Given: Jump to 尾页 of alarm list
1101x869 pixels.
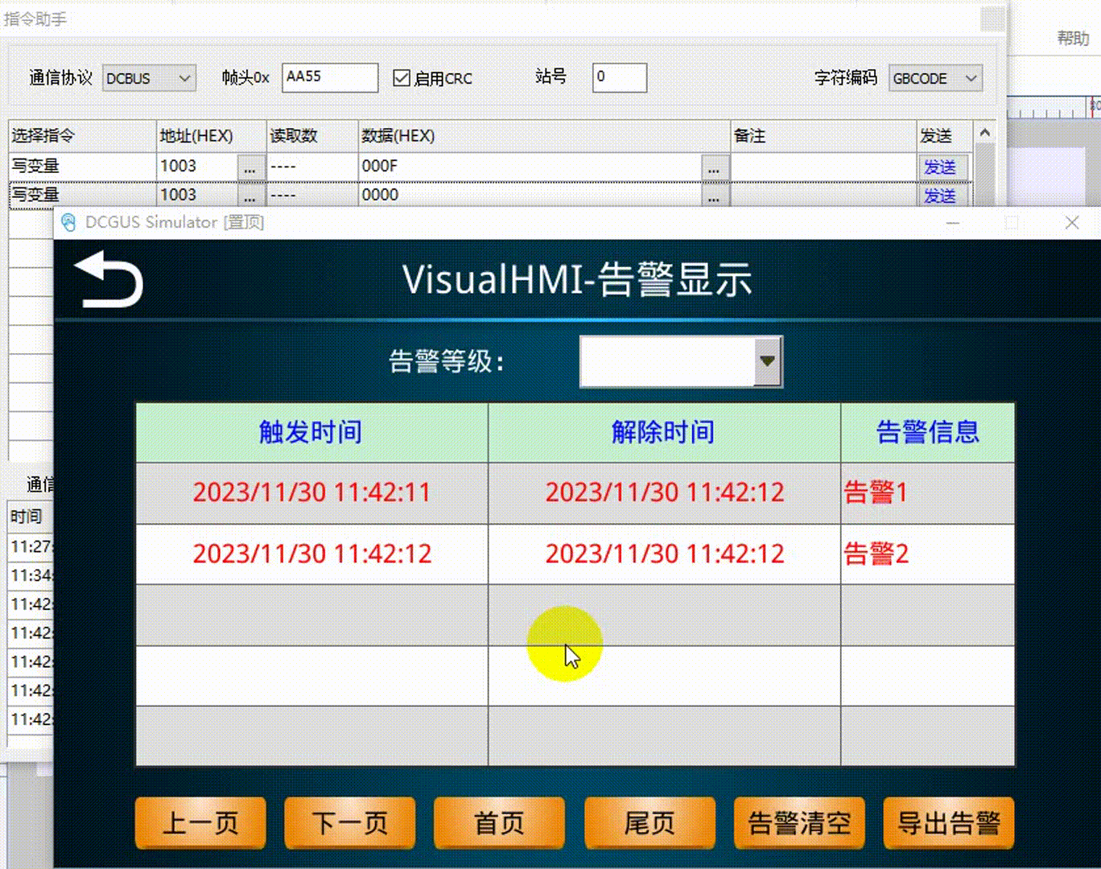Looking at the screenshot, I should [x=649, y=823].
